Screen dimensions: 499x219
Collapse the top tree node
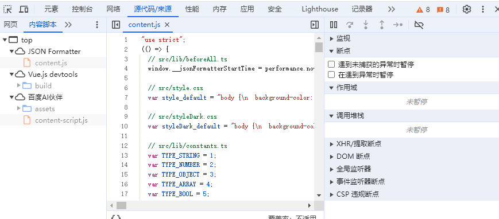click(5, 40)
